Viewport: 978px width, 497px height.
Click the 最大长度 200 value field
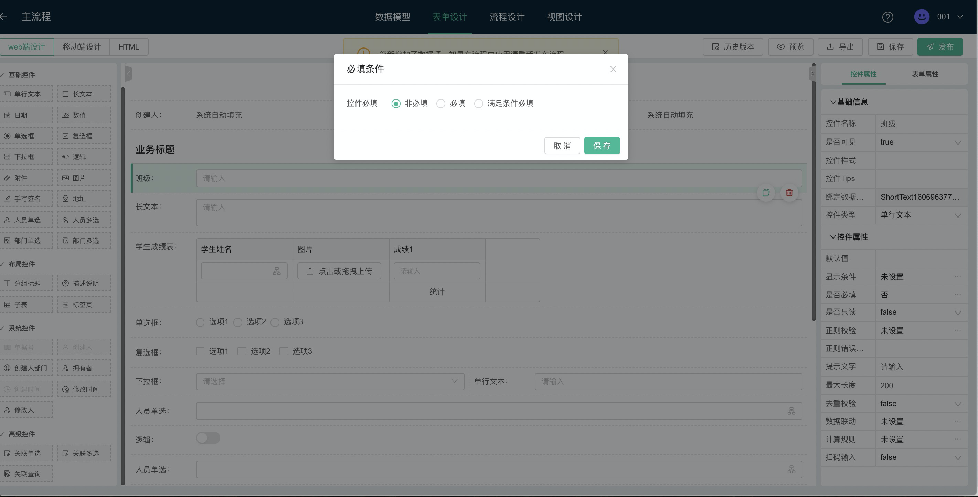pyautogui.click(x=922, y=385)
